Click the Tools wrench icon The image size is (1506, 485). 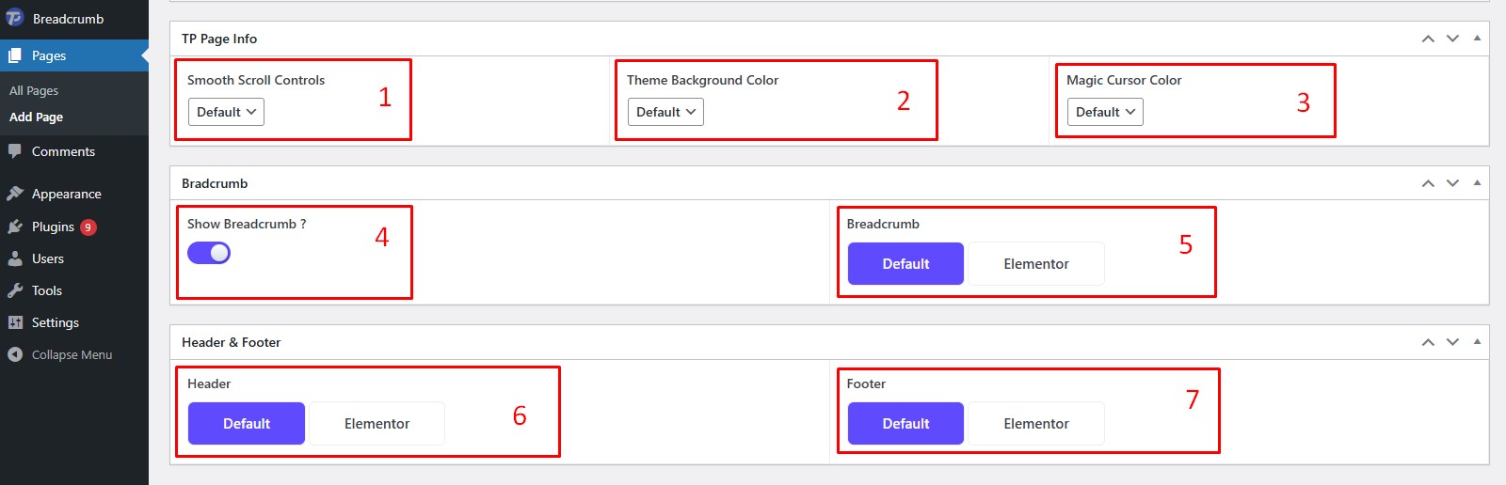(x=15, y=290)
